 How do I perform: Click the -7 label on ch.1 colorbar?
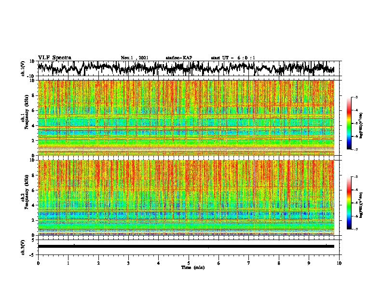pyautogui.click(x=355, y=149)
